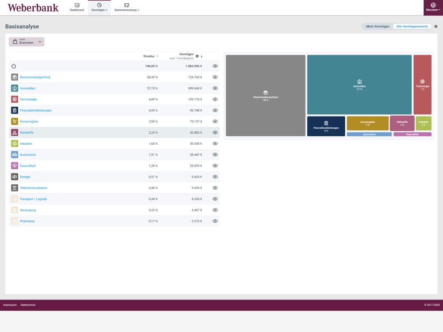Toggle visibility for the Immobilien row
Screen dimensions: 443x332
215,88
